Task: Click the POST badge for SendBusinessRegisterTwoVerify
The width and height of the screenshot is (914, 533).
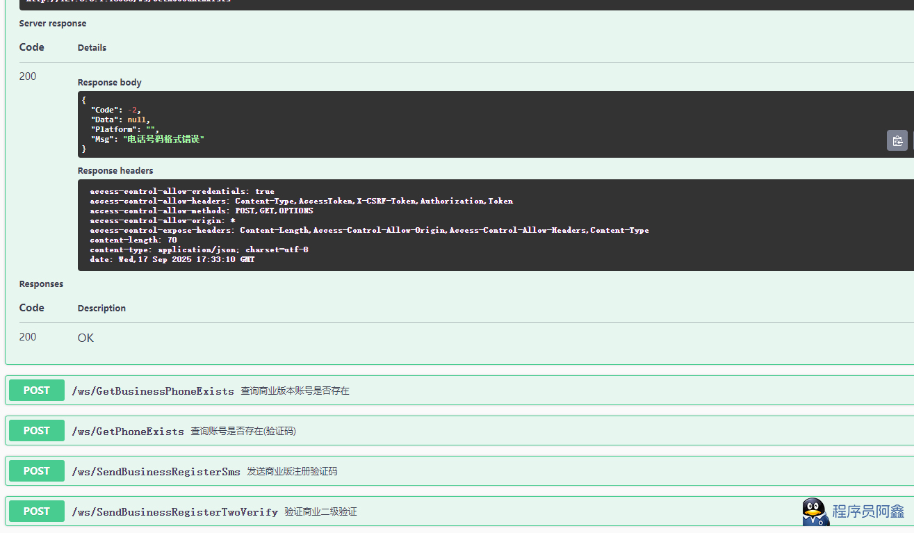Action: point(37,511)
